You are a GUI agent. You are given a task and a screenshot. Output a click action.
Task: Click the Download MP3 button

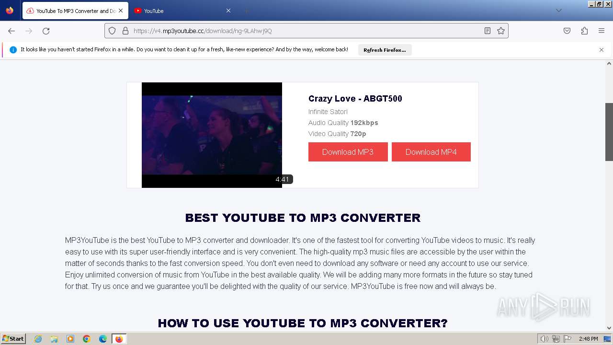(348, 152)
